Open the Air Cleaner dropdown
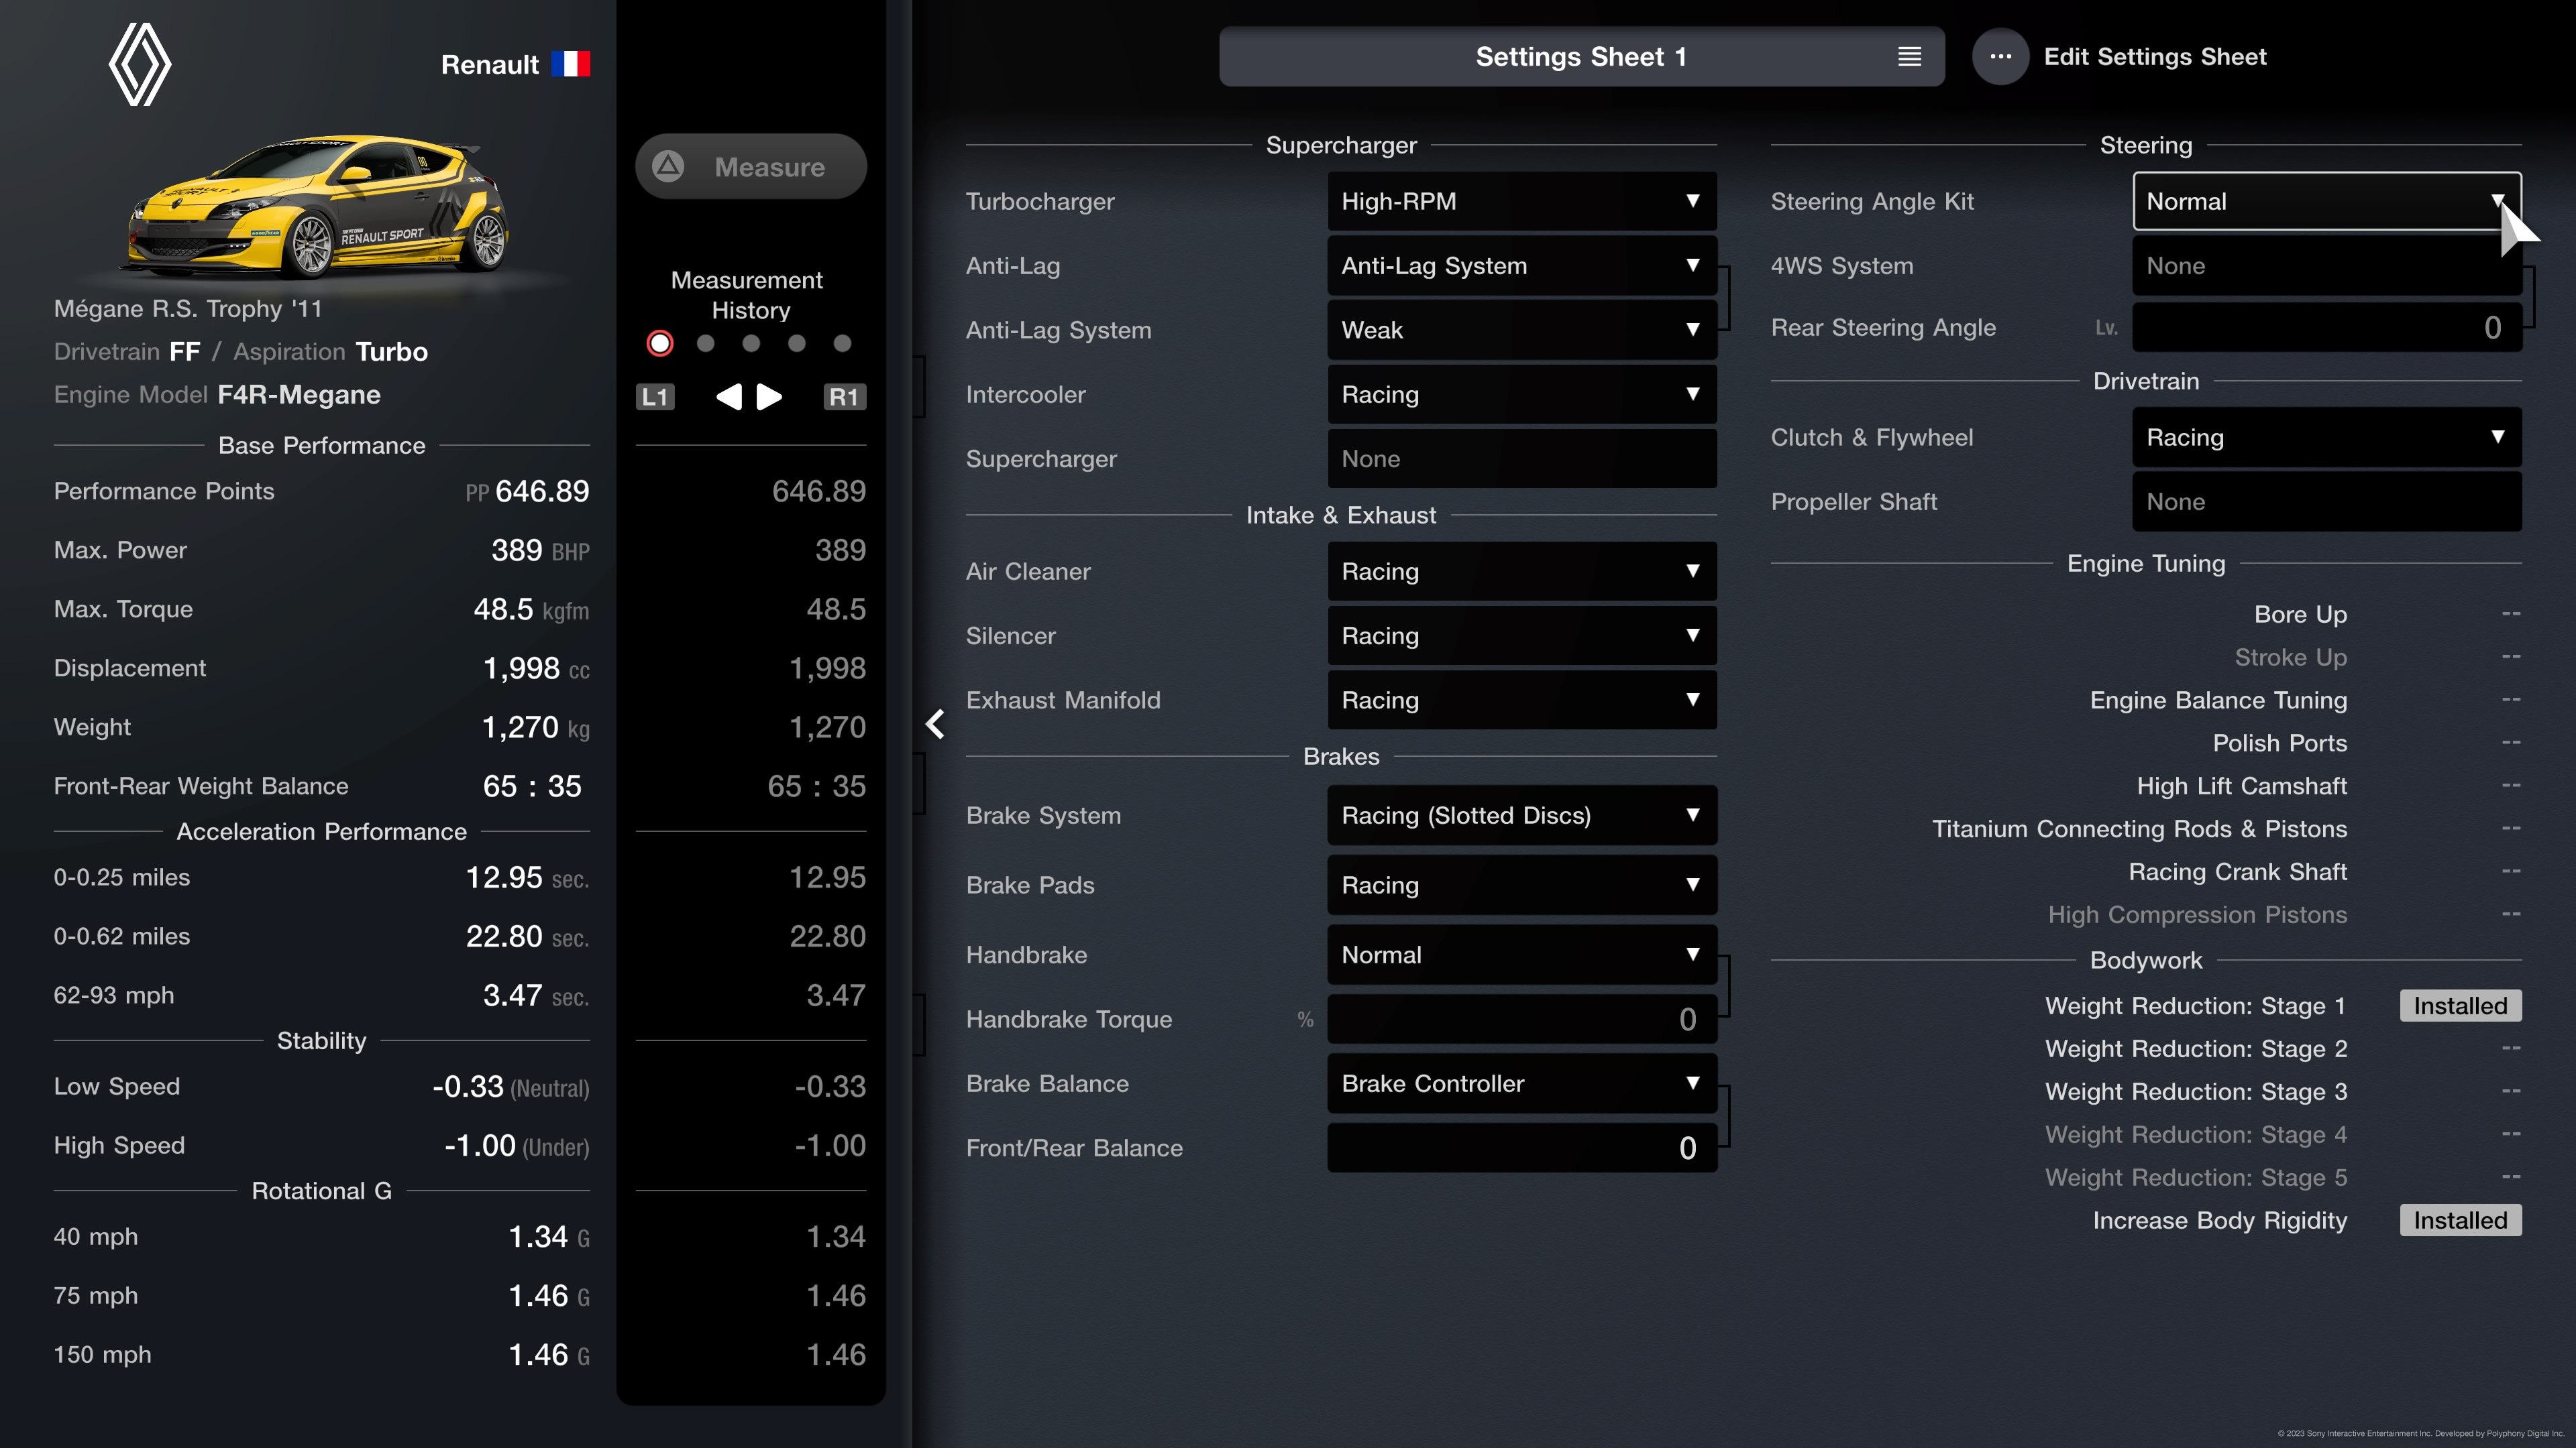Image resolution: width=2576 pixels, height=1448 pixels. [1522, 572]
